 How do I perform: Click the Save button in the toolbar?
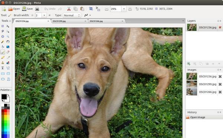click(x=27, y=9)
